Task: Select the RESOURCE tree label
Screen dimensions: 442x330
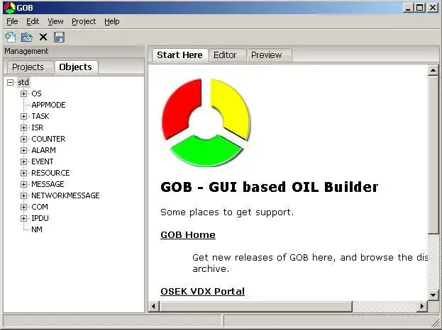Action: [50, 173]
